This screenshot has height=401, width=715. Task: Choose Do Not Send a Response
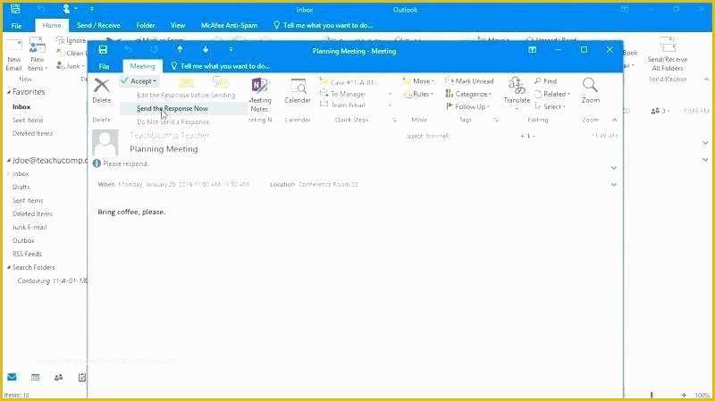coord(172,121)
